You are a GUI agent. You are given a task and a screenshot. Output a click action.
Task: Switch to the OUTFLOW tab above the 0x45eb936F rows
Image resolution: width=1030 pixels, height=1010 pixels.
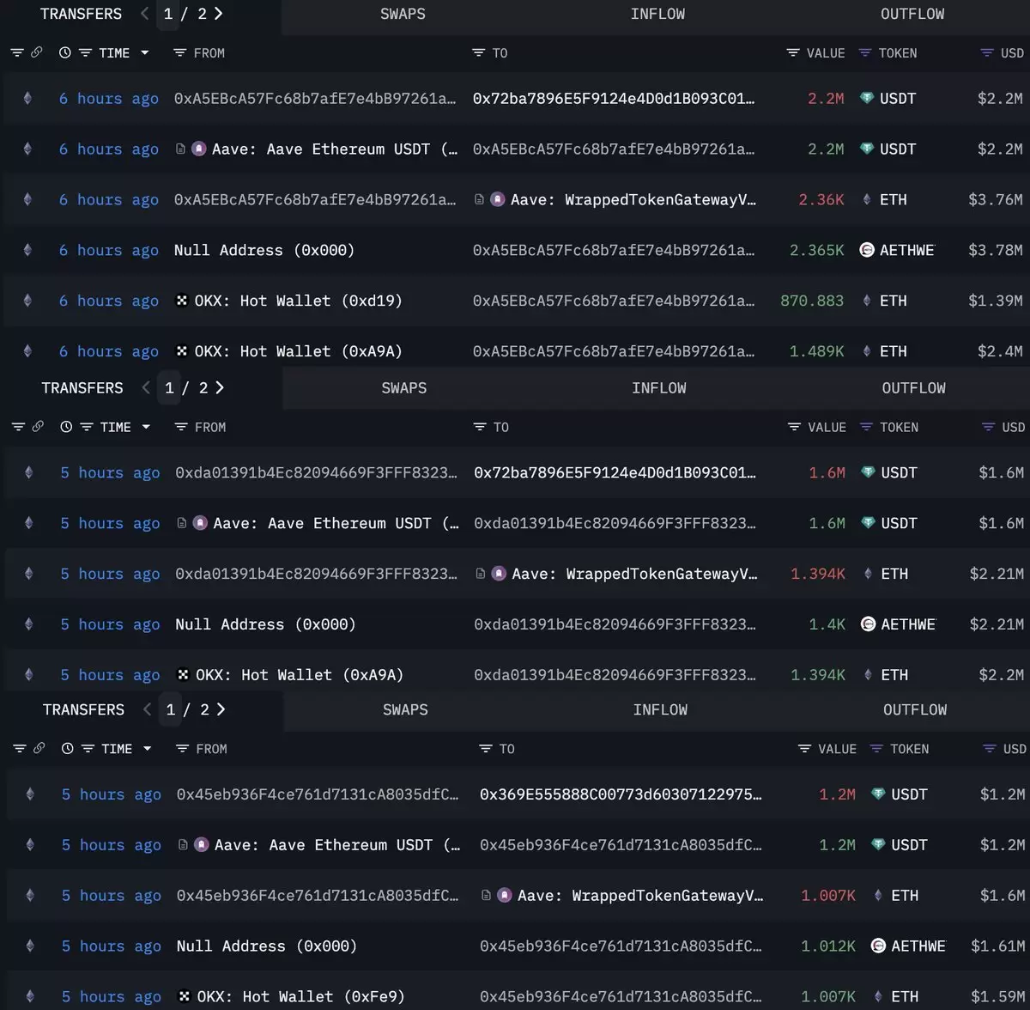916,709
